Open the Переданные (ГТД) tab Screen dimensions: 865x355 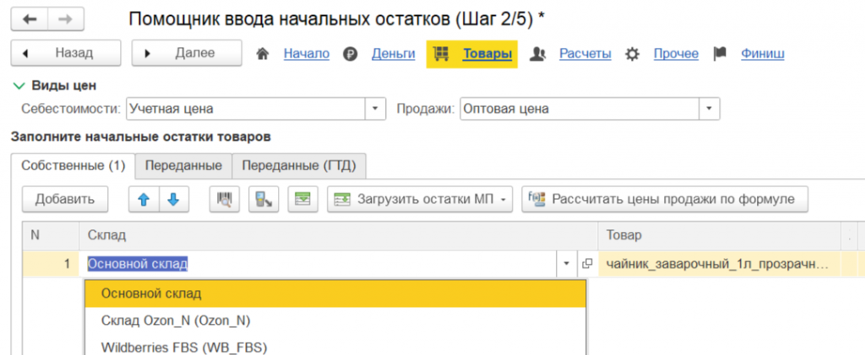click(x=298, y=165)
